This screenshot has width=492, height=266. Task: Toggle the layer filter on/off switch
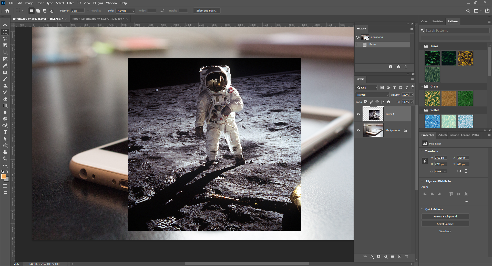click(x=412, y=87)
